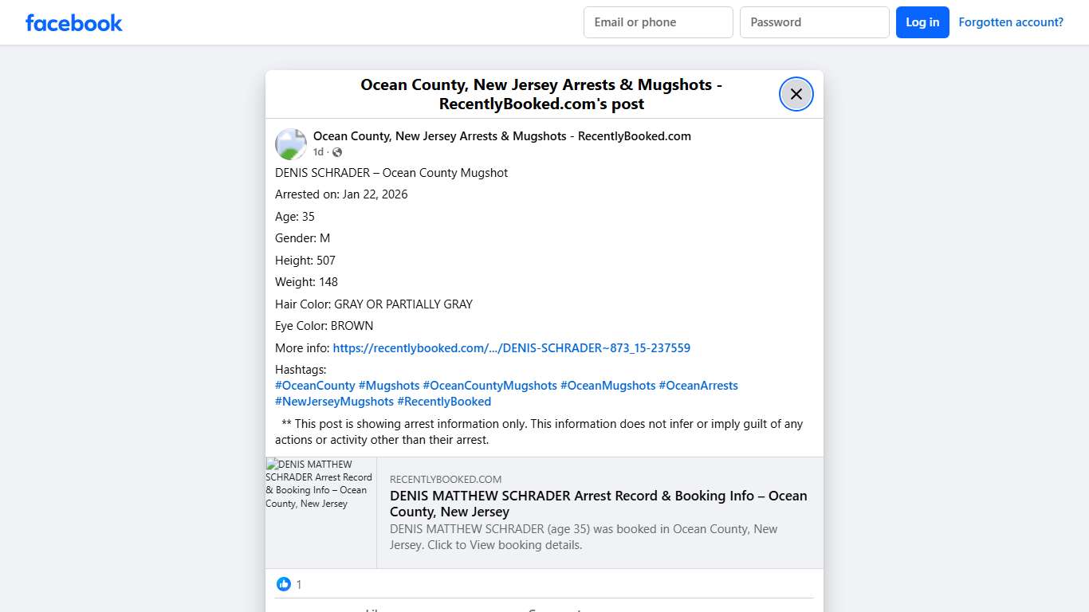Image resolution: width=1089 pixels, height=612 pixels.
Task: Focus the Password field
Action: tap(814, 22)
